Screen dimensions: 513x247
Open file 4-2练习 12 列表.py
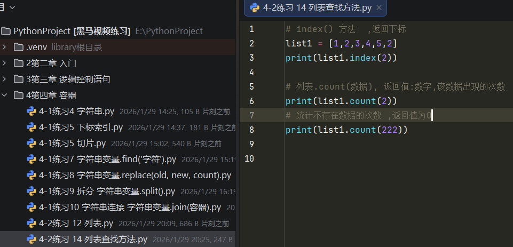(x=76, y=224)
